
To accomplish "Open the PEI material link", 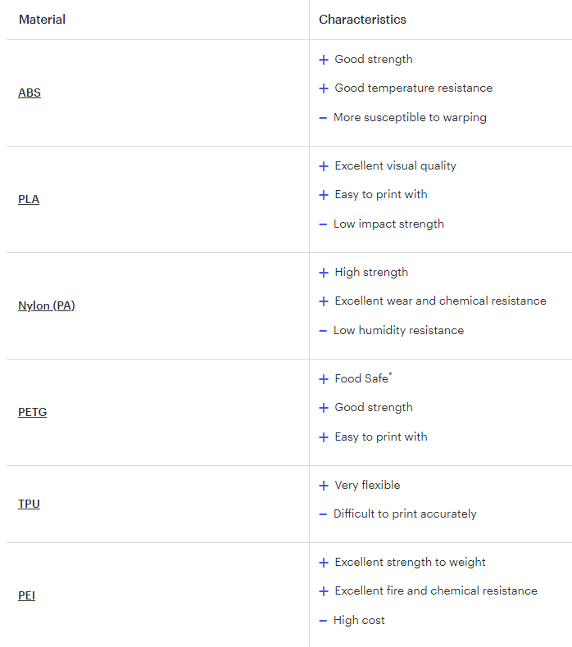I will tap(26, 596).
